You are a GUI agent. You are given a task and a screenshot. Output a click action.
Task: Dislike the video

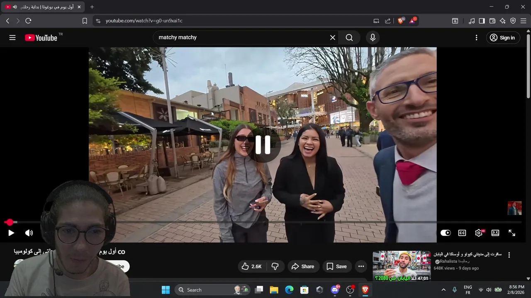(x=275, y=267)
